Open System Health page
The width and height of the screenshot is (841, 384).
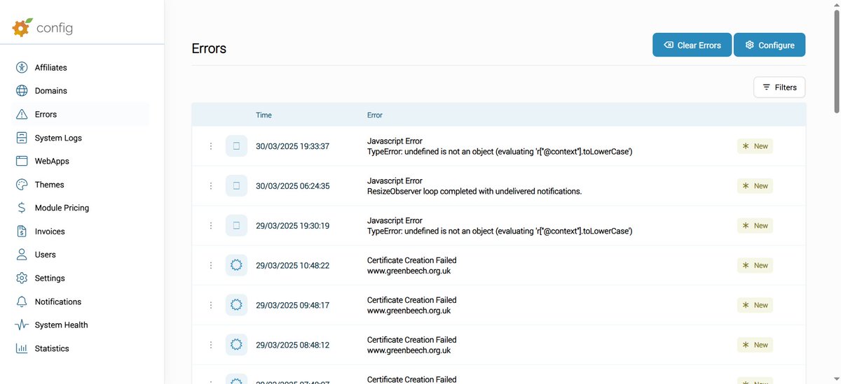(x=82, y=325)
